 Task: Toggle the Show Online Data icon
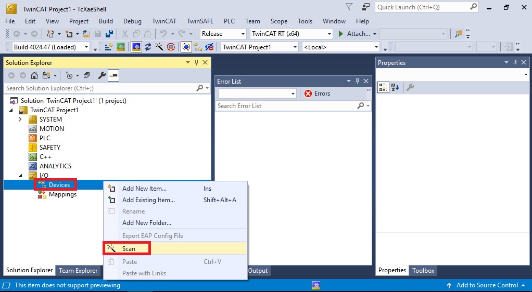click(x=186, y=47)
